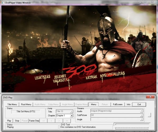Viewport: 158px width, 132px height.
Task: Open NYELVBEÁLLÍTÁS language settings
Action: pos(112,75)
